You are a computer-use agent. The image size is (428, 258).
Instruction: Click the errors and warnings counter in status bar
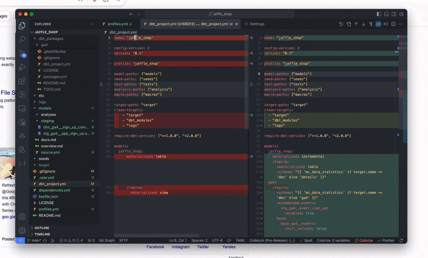71,240
